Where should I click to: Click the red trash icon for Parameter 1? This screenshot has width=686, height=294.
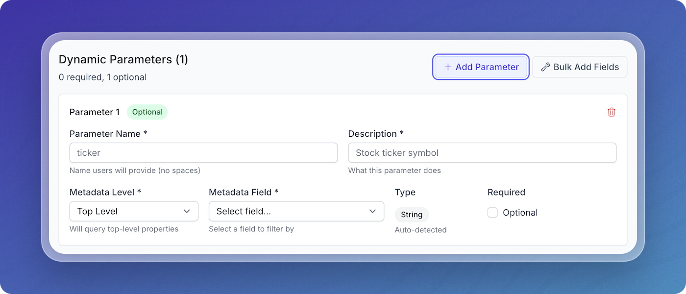(x=611, y=112)
